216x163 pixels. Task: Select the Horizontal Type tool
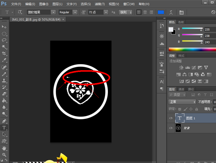coord(4,128)
